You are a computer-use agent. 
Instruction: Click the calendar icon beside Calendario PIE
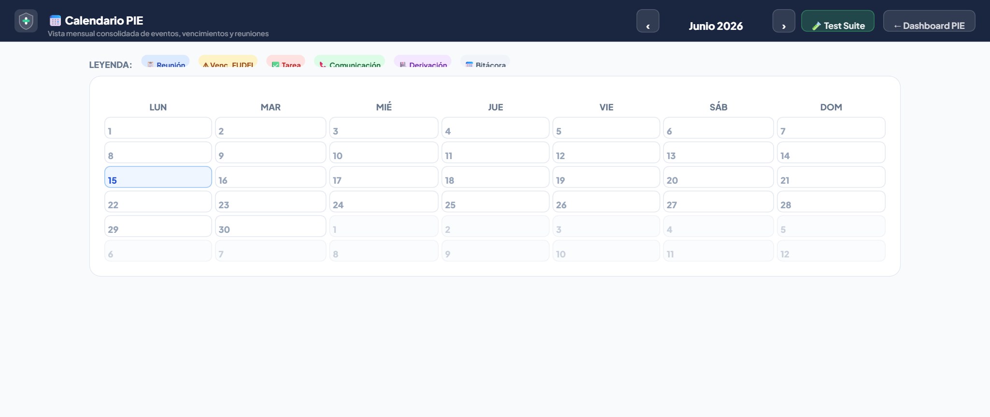coord(55,20)
